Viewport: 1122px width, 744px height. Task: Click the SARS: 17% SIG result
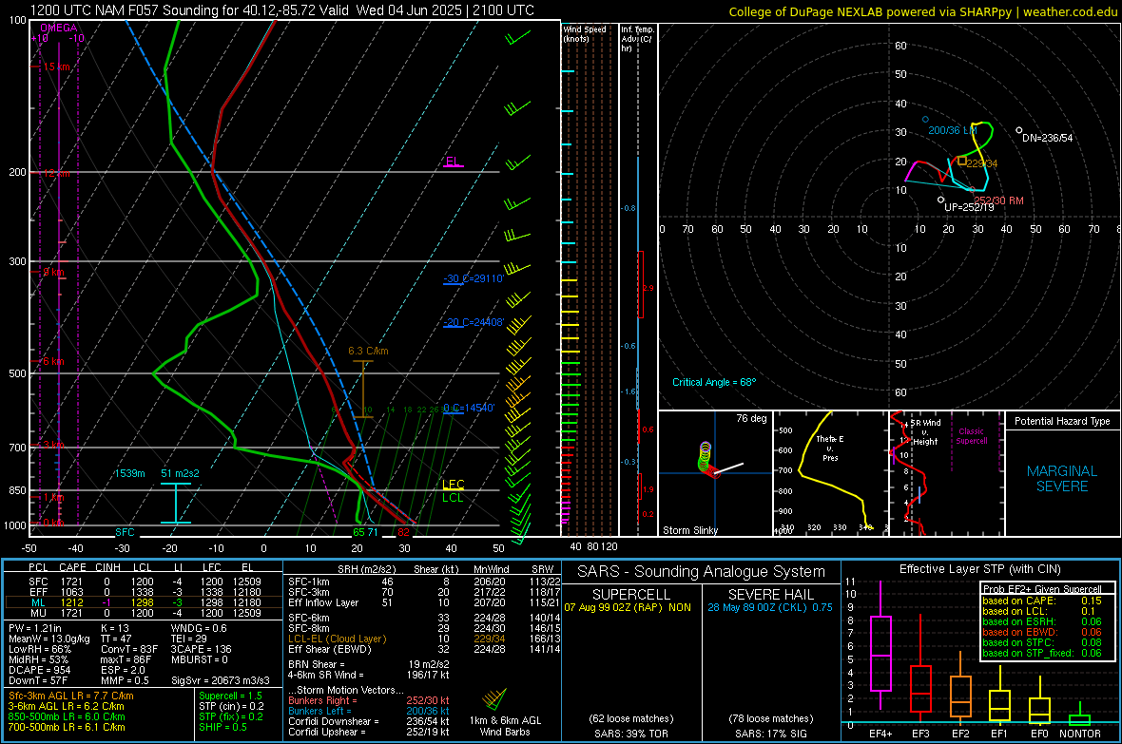tap(770, 734)
